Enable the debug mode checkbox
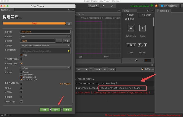Viewport: 183px width, 117px height. click(x=21, y=97)
